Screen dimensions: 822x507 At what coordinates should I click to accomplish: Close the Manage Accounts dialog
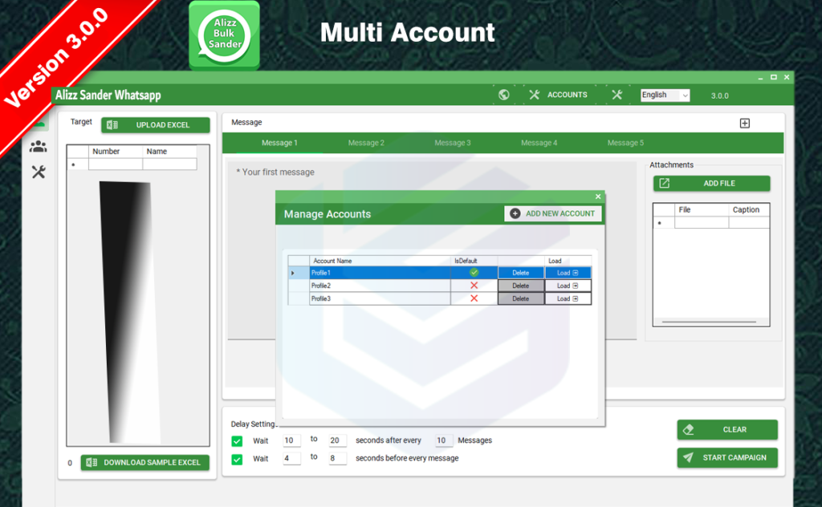597,197
